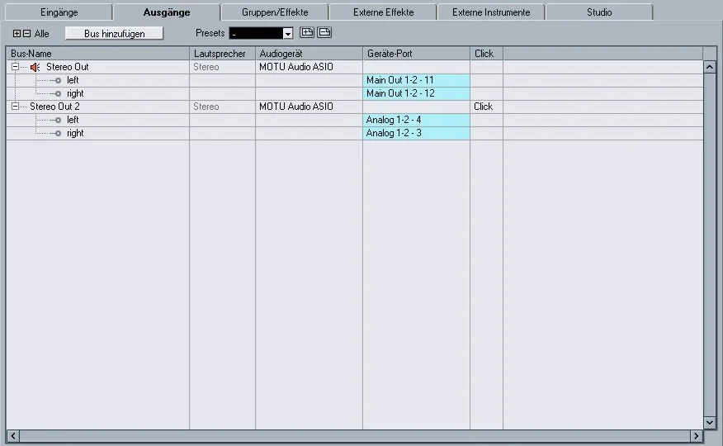Click Stereo Out left channel connector icon
The image size is (723, 446).
click(x=56, y=81)
